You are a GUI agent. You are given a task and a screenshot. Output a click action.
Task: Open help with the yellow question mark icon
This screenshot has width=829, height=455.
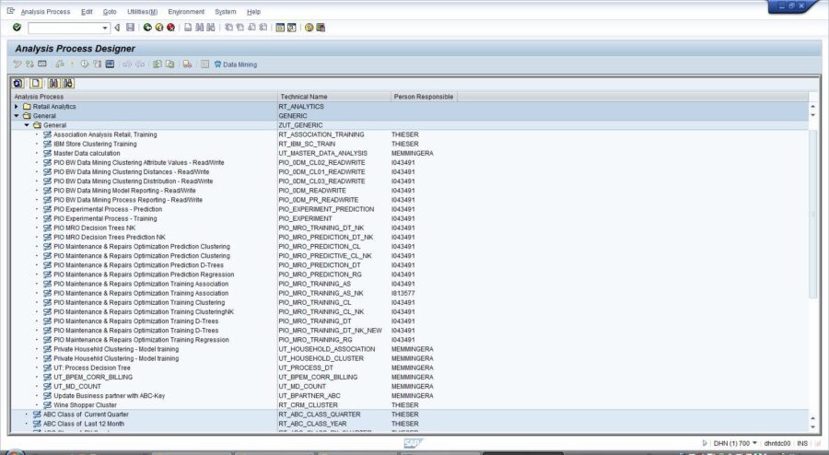point(309,28)
